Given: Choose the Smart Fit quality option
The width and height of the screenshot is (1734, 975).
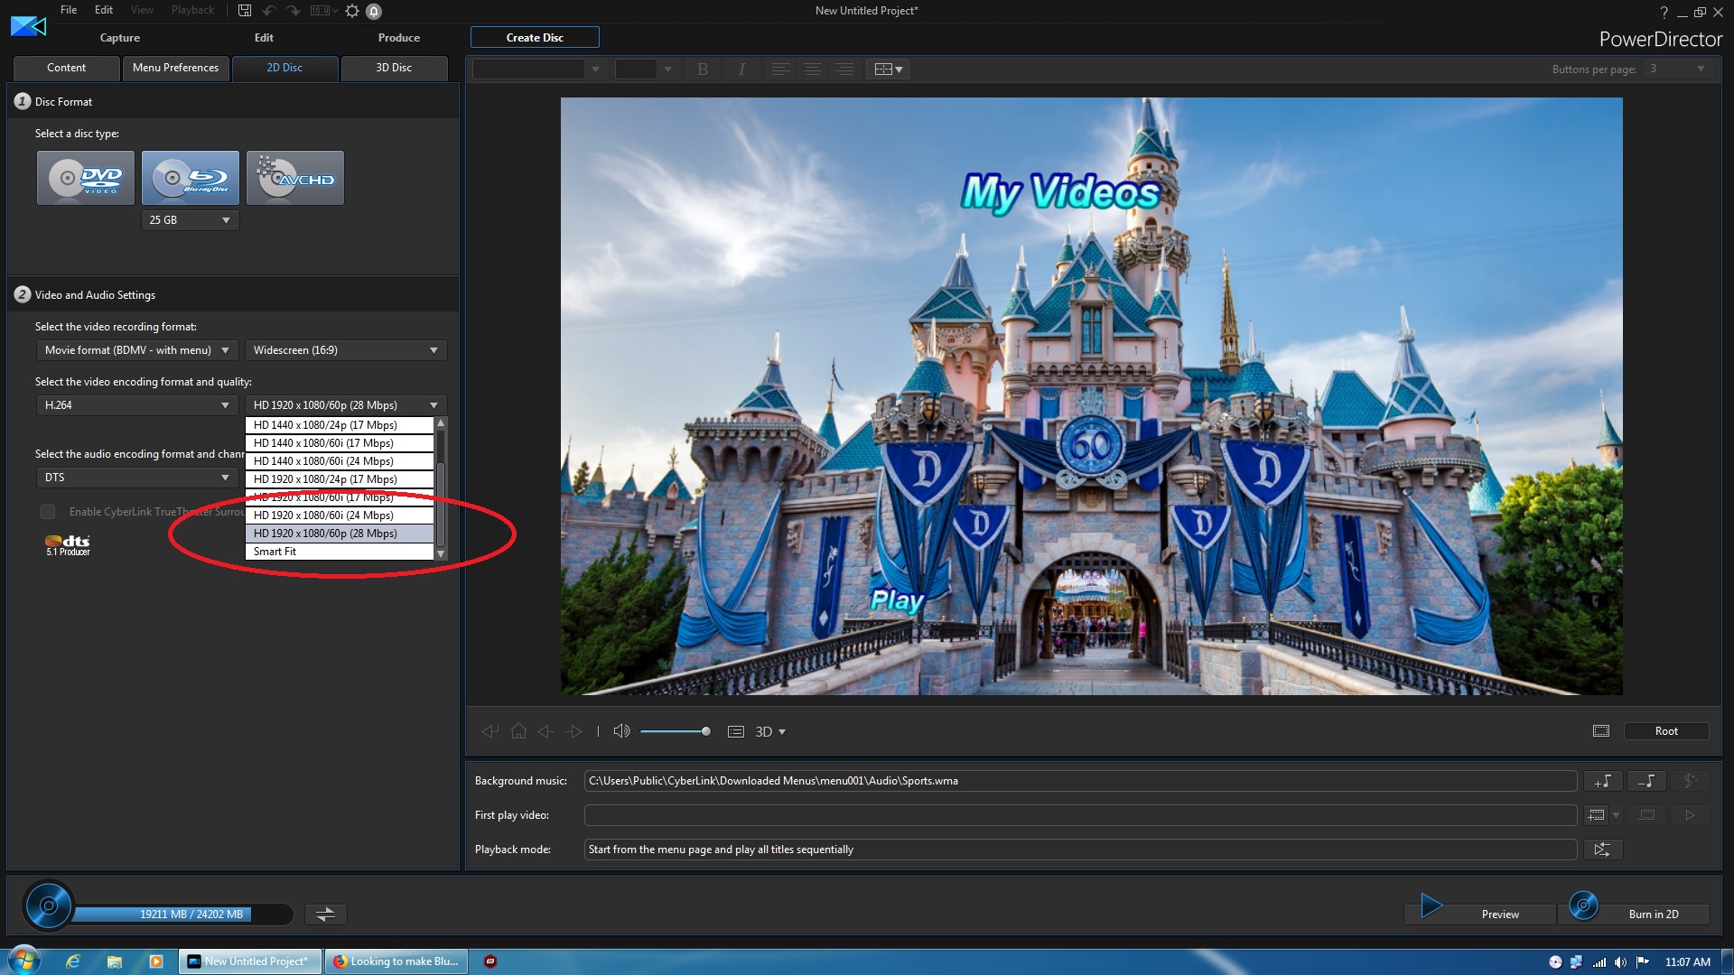Looking at the screenshot, I should [275, 552].
